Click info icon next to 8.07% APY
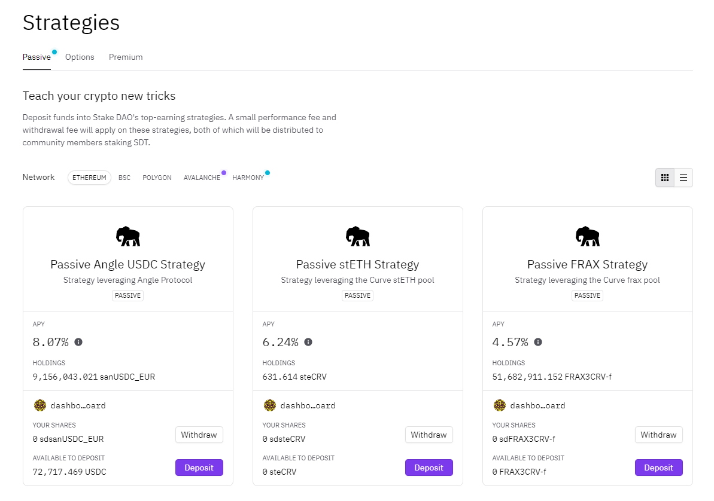 point(78,342)
